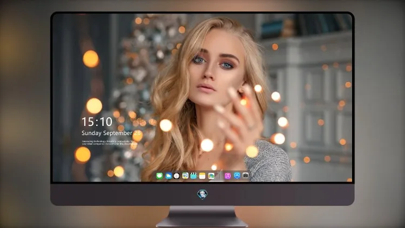The image size is (405, 228).
Task: Open the Camera app in dock
Action: 245,176
